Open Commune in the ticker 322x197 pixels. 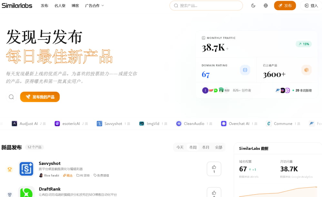283,124
